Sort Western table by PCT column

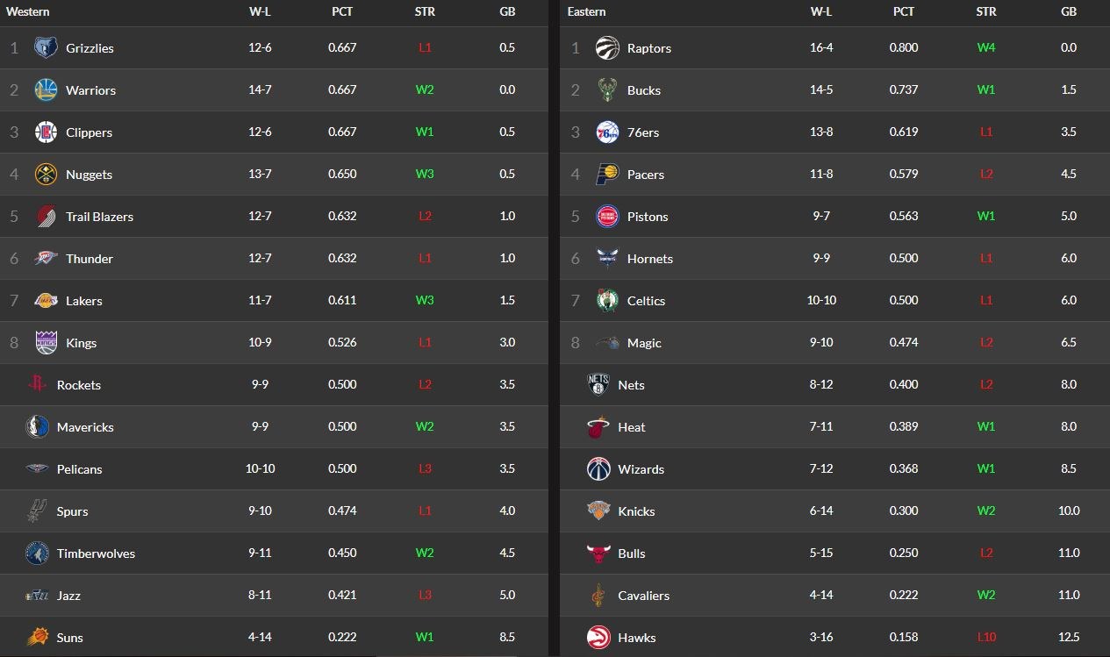point(342,12)
